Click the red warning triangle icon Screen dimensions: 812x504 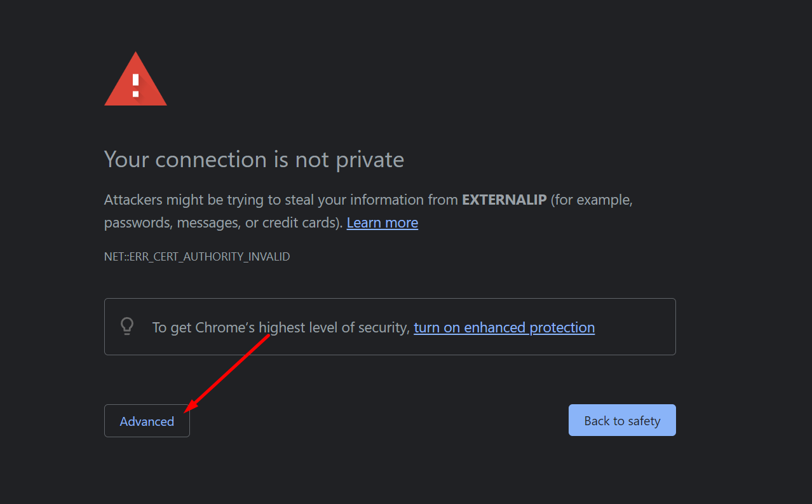coord(135,79)
